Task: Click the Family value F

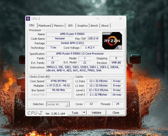Action: point(53,58)
